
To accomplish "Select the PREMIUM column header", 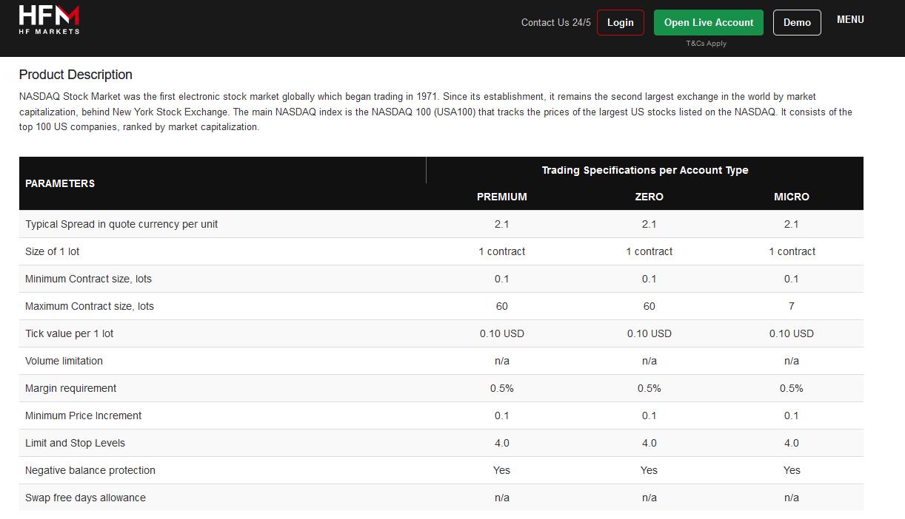I will (x=501, y=197).
